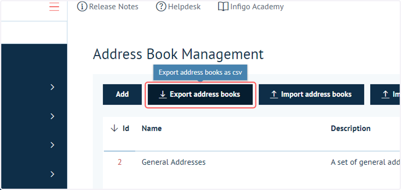The image size is (401, 190).
Task: Expand the first sidebar chevron
Action: [52, 87]
